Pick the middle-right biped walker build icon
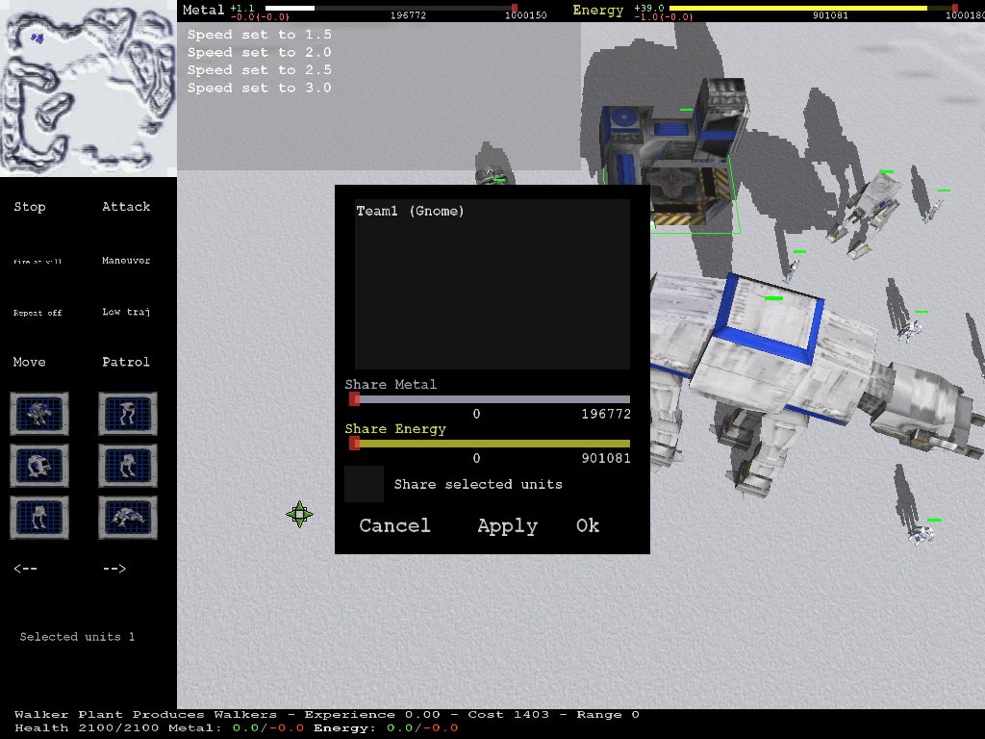The image size is (985, 739). tap(128, 466)
